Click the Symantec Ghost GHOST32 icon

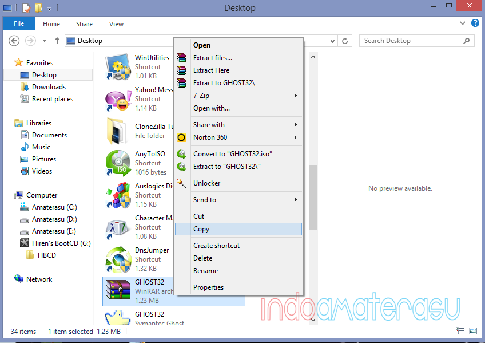point(118,317)
